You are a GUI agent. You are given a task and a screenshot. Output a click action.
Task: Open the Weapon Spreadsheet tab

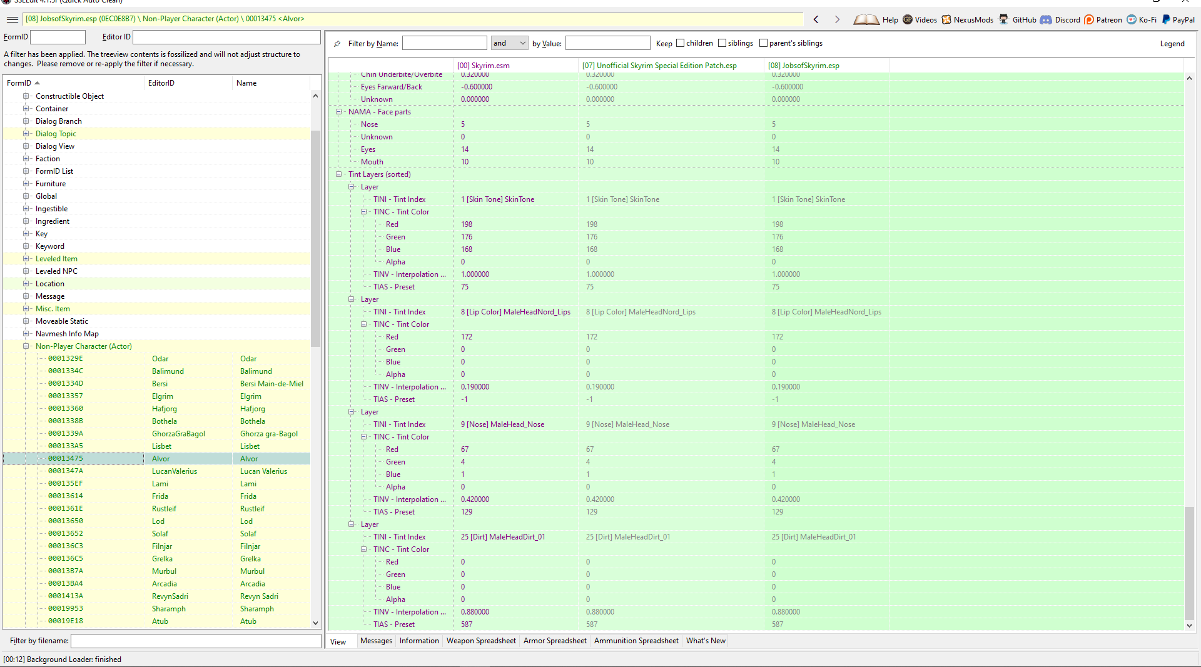[x=481, y=641]
